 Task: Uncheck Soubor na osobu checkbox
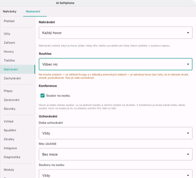[x=43, y=96]
